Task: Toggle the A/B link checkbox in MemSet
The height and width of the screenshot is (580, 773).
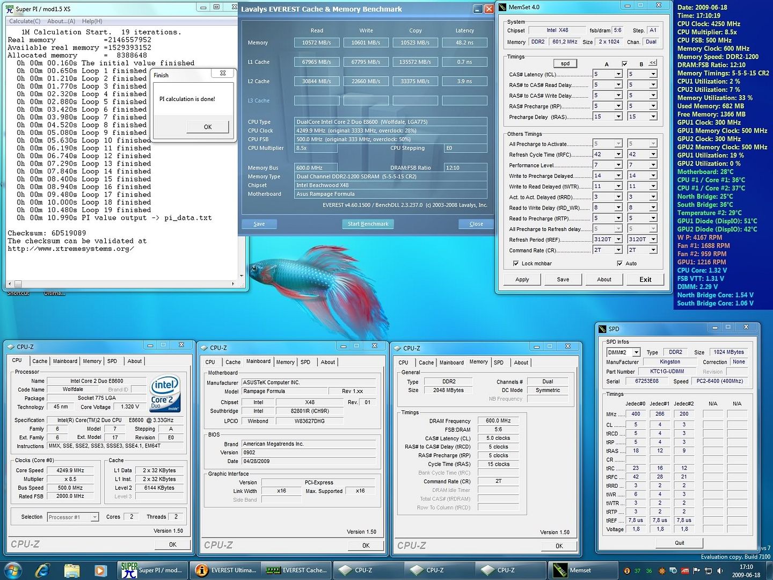Action: point(624,64)
